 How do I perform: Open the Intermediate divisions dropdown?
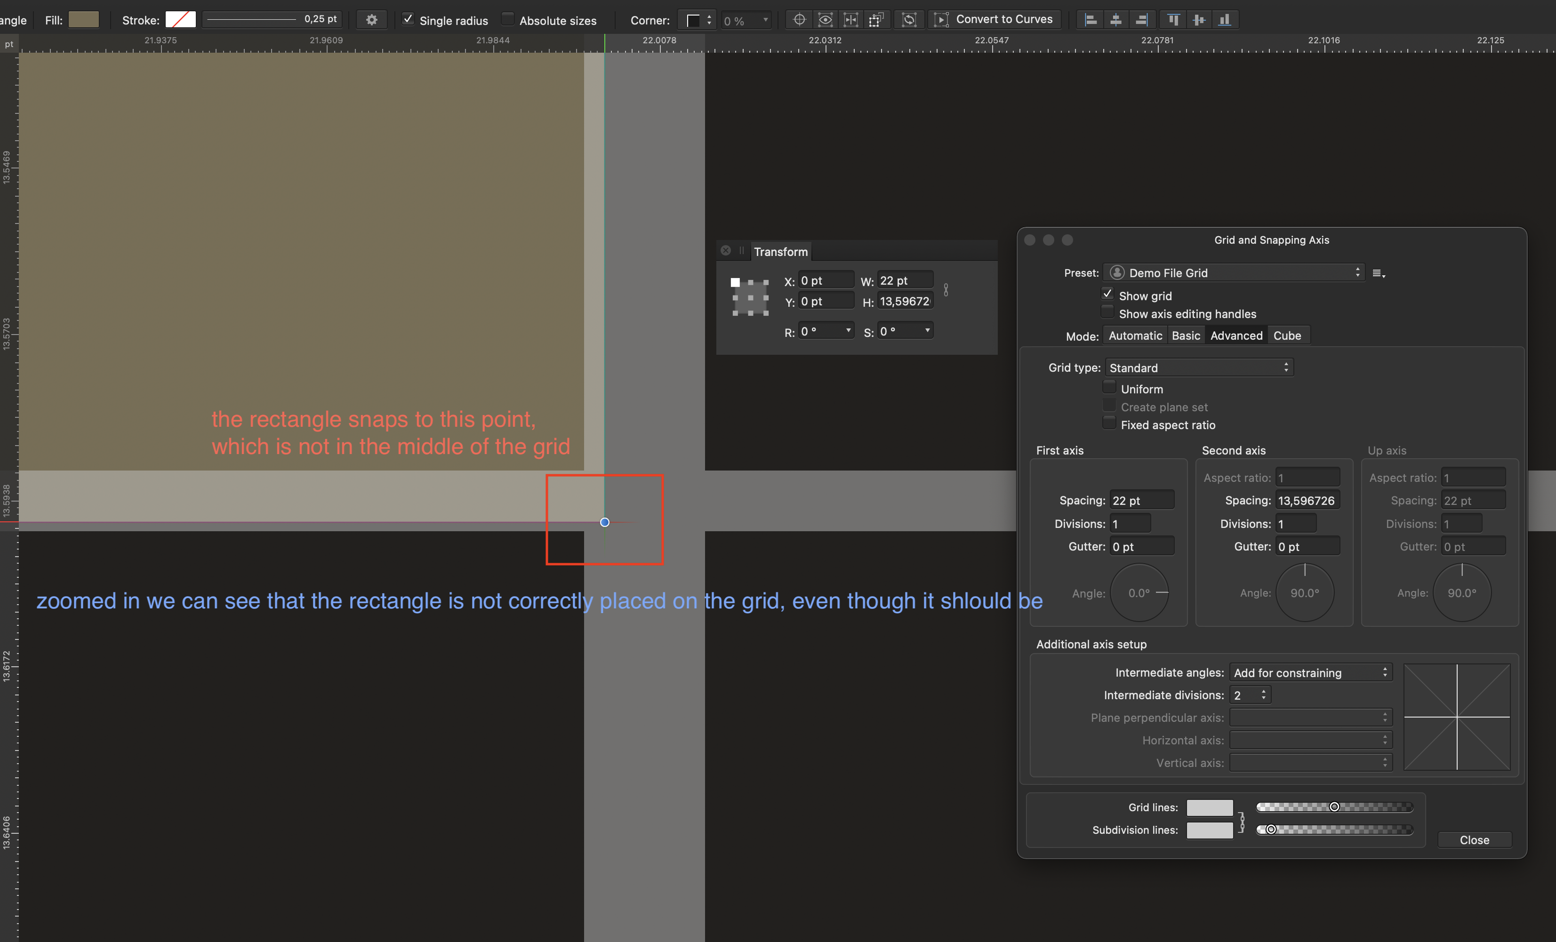(x=1251, y=695)
